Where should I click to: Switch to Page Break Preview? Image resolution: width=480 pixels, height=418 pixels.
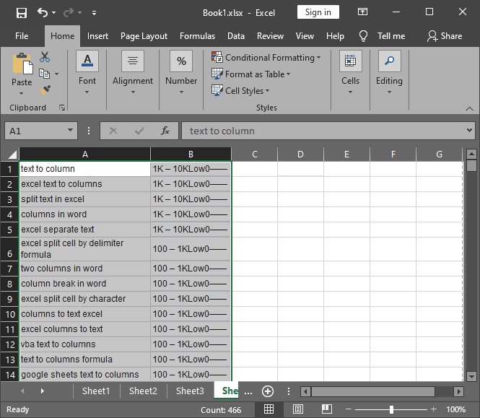[327, 409]
